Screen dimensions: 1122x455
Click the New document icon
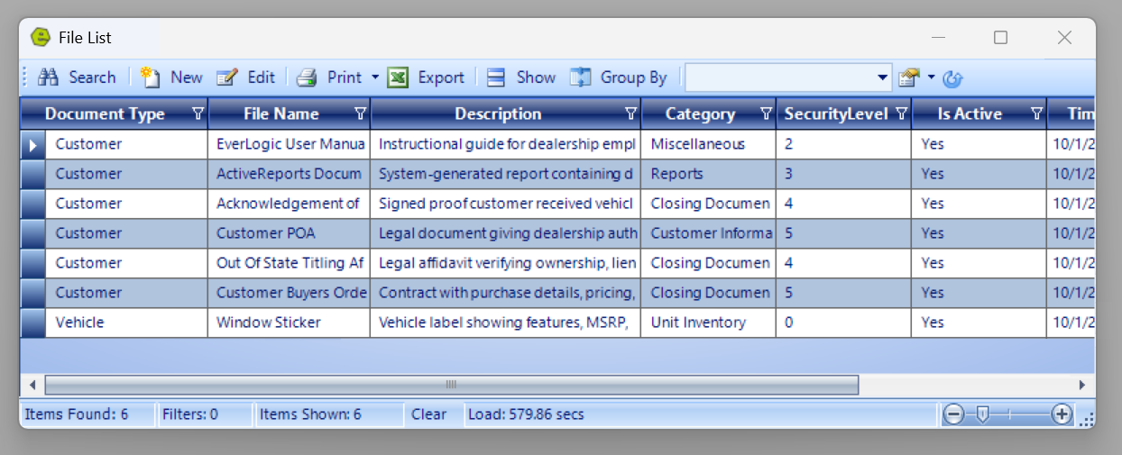pos(150,77)
